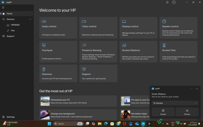The height and width of the screenshot is (127, 203).
Task: Open the Presence Sensing card title
Action: (x=92, y=50)
